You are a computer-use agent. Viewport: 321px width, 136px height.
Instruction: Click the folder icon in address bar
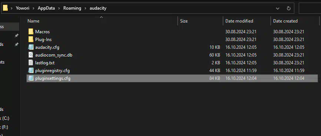[5, 8]
